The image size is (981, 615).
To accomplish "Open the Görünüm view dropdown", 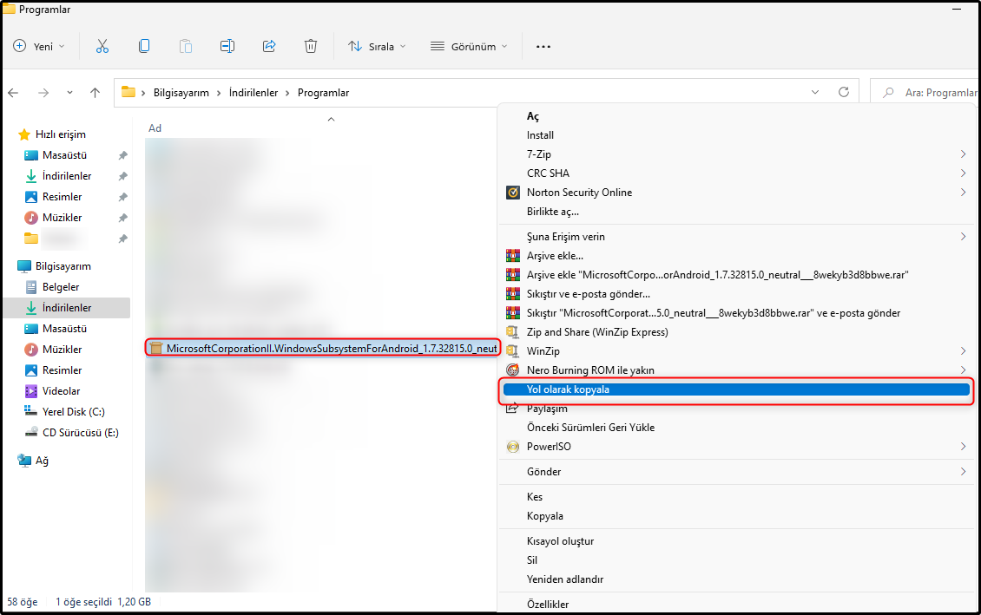I will (x=469, y=46).
